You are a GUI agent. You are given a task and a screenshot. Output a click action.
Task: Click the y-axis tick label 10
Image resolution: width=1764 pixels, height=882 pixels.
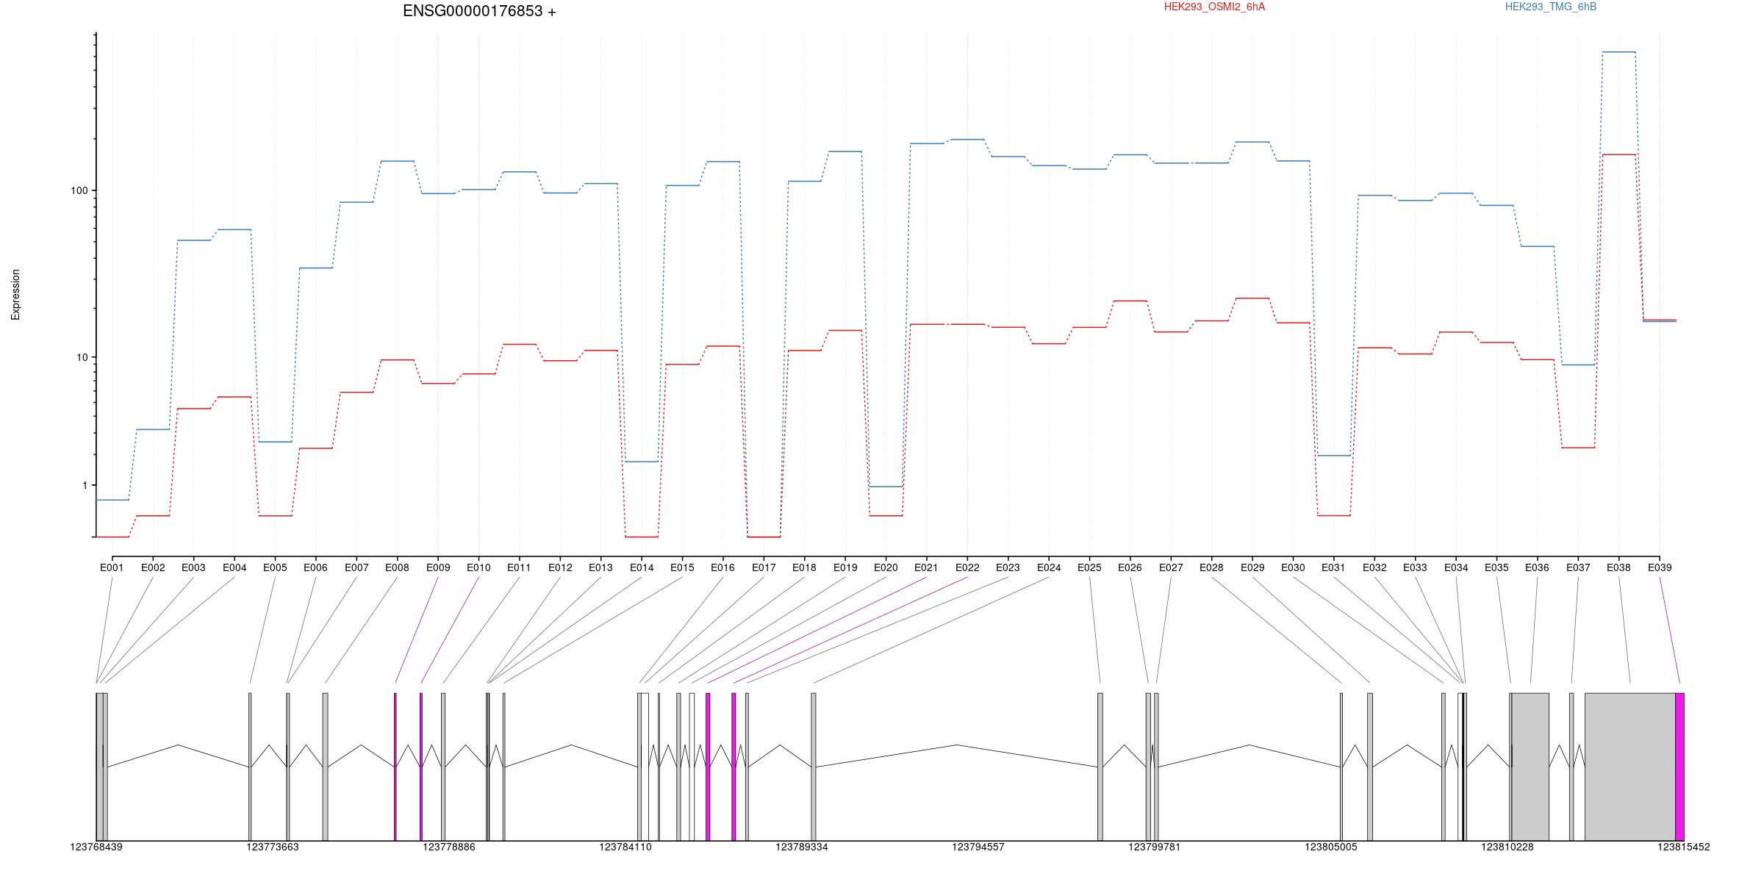click(x=82, y=357)
